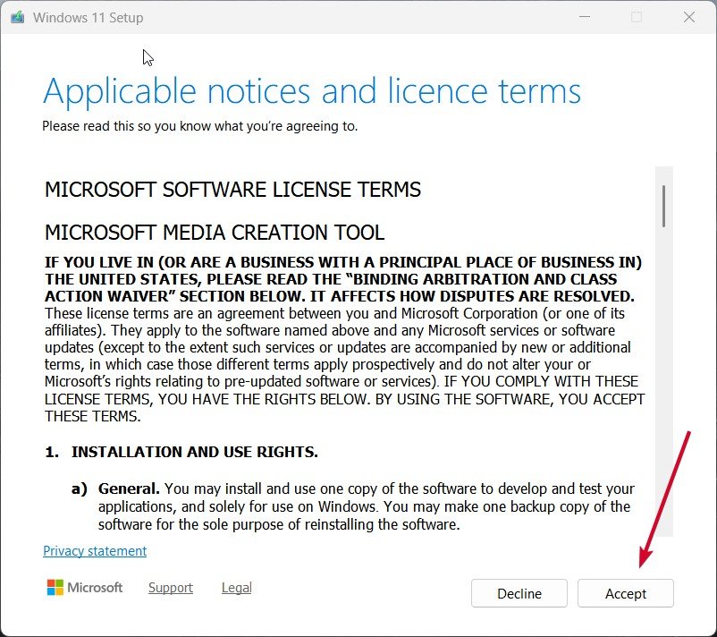Close the Windows 11 Setup window

coord(688,17)
